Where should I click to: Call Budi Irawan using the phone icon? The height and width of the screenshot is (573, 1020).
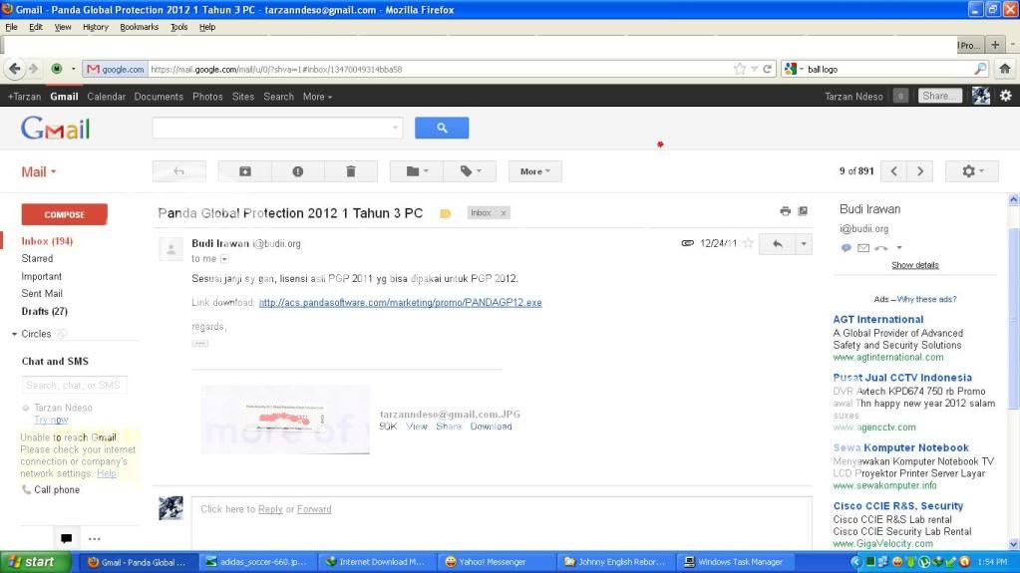click(x=881, y=248)
